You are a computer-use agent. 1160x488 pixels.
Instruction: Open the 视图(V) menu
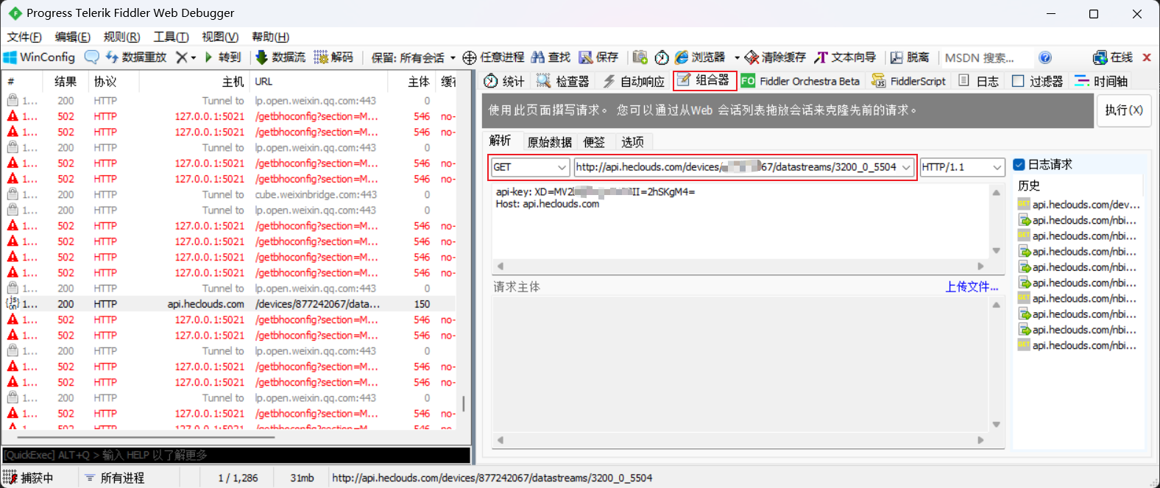pos(220,37)
